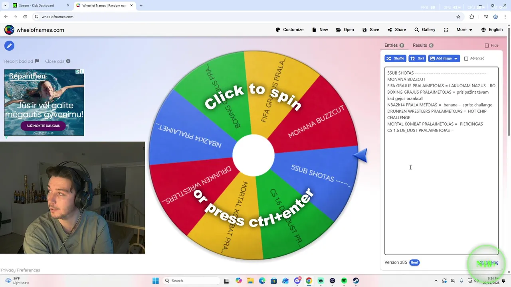Open the weather widget showing Light snow
The image size is (511, 287).
click(x=16, y=281)
